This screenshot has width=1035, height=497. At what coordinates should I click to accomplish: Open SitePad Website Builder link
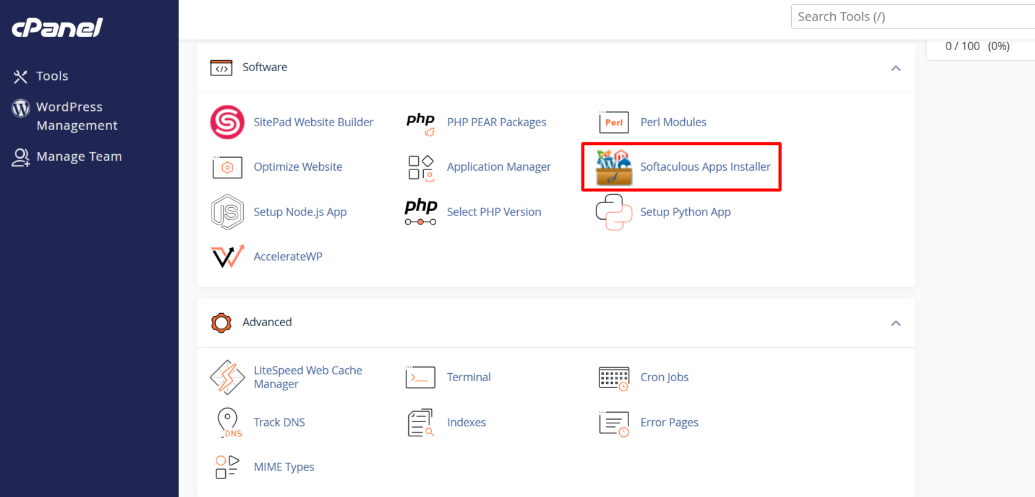[314, 122]
